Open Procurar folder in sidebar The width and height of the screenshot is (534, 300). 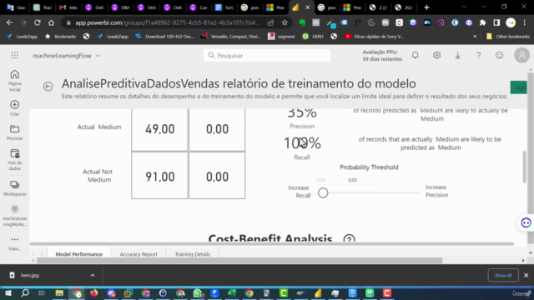[15, 132]
